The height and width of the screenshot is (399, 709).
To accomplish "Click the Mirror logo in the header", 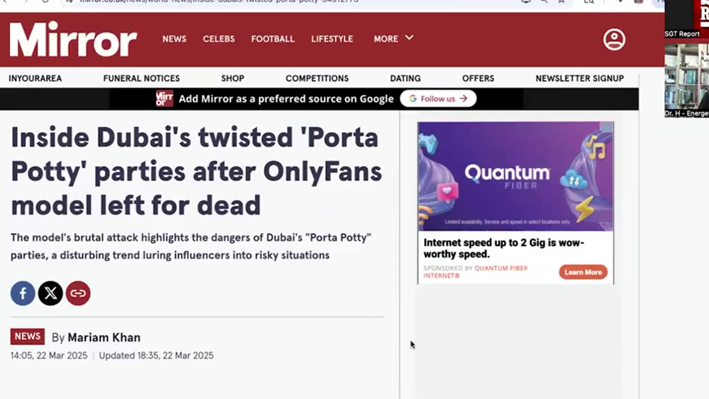I will tap(73, 39).
